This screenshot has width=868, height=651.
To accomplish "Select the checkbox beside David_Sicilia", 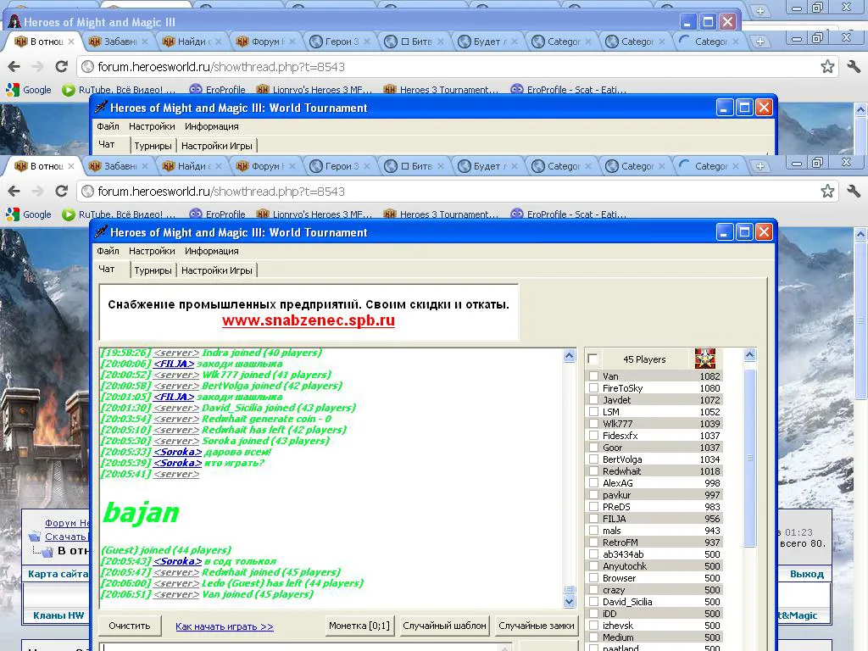I will point(593,602).
